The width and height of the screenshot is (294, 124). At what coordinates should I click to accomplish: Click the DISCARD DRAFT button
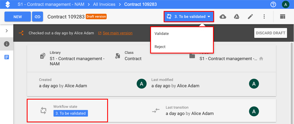coord(270,33)
